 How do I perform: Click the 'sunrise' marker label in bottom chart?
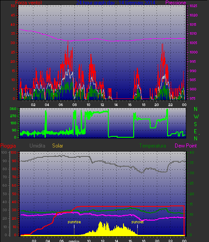[x=74, y=222]
